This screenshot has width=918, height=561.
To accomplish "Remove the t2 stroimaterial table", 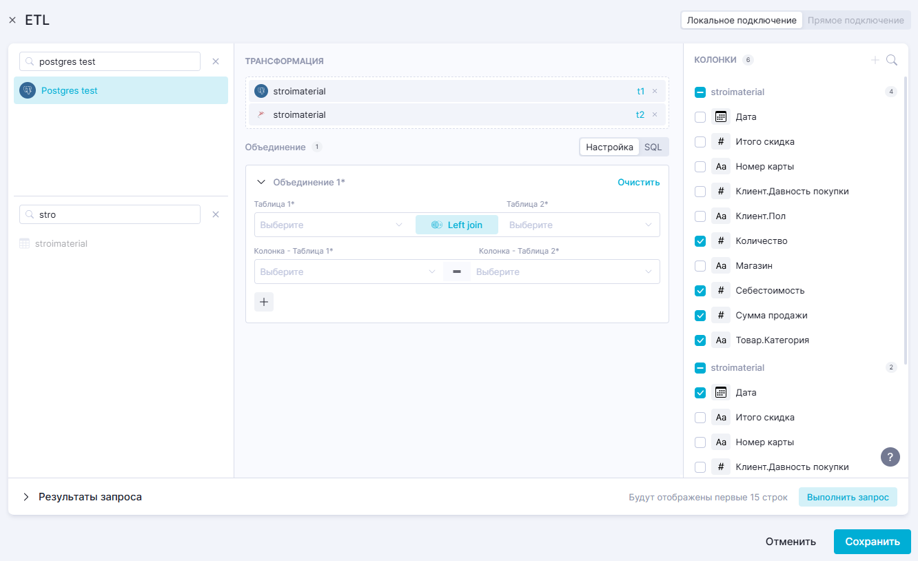I will click(655, 114).
